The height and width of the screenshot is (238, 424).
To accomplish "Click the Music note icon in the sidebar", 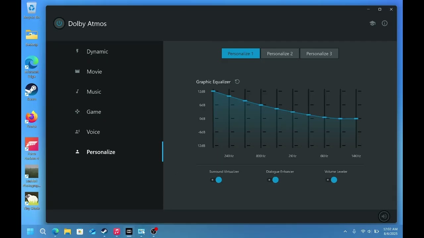I will click(78, 92).
